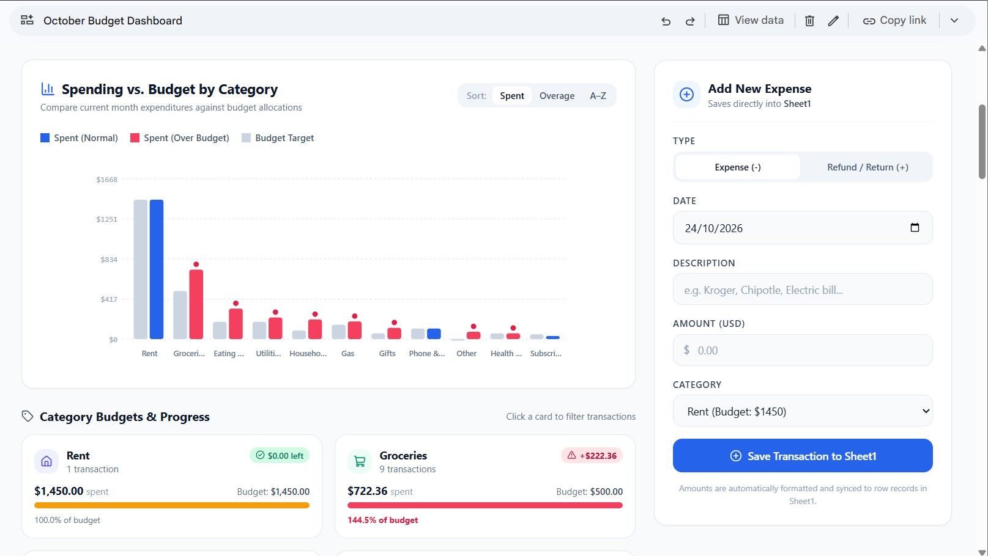
Task: Select the Refund / Return (+) type
Action: 867,167
